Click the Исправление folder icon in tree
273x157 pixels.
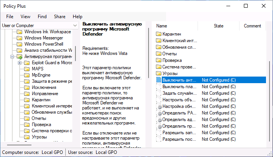tap(27, 94)
